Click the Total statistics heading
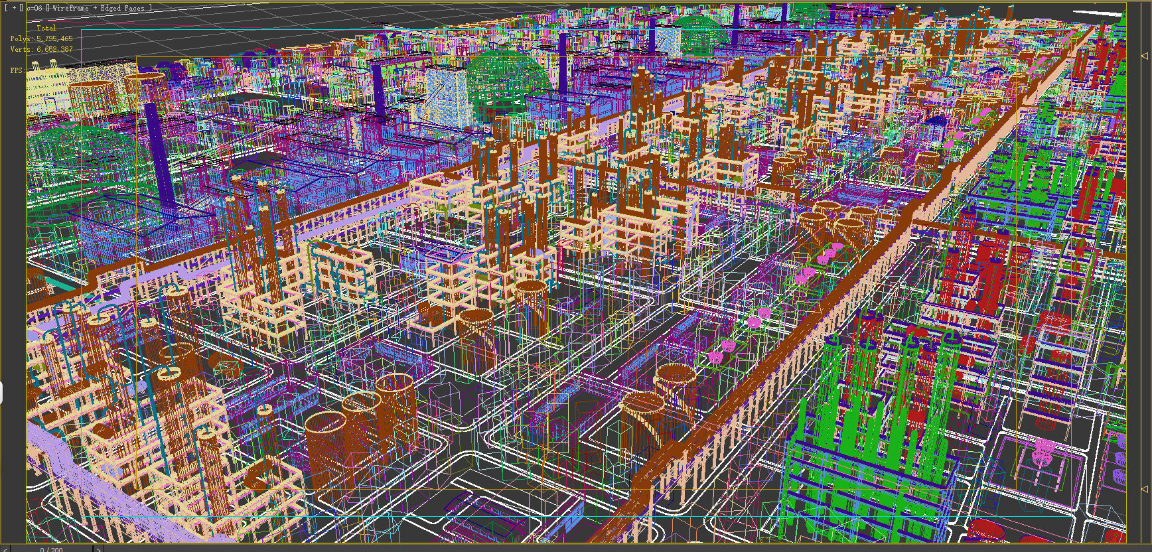Image resolution: width=1152 pixels, height=552 pixels. coord(46,28)
